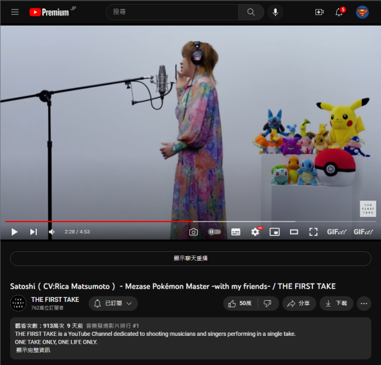The width and height of the screenshot is (381, 365).
Task: Open the account avatar menu
Action: tap(362, 12)
